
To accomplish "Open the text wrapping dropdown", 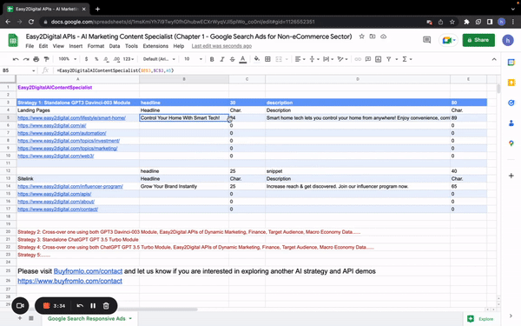I will (328, 59).
